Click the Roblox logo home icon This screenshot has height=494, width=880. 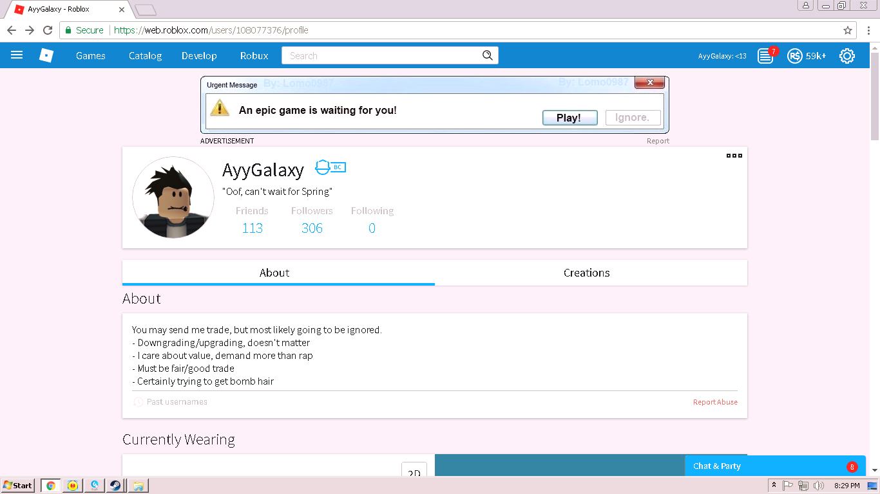pyautogui.click(x=46, y=55)
